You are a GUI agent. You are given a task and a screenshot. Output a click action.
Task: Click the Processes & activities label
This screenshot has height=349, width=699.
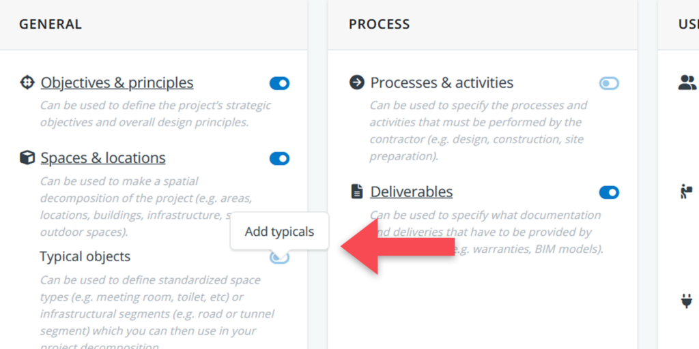[442, 83]
